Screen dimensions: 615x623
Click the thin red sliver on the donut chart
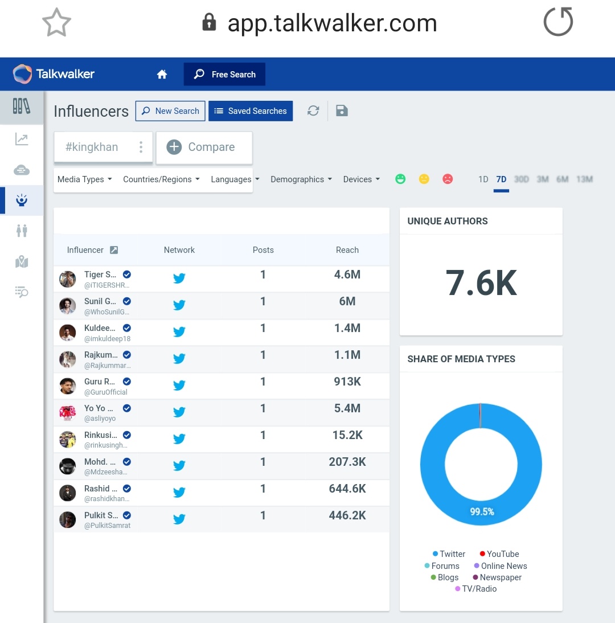[480, 416]
